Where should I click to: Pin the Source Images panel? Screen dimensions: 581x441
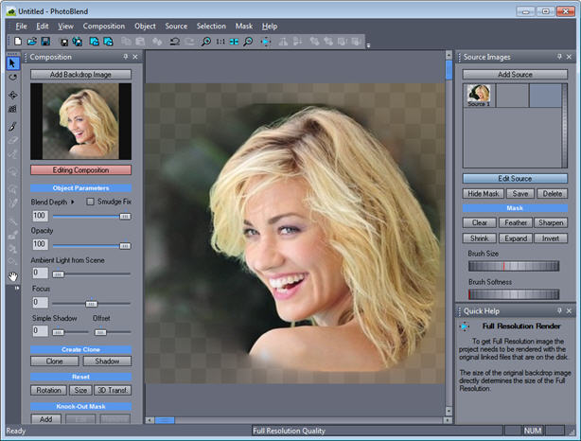pyautogui.click(x=561, y=57)
